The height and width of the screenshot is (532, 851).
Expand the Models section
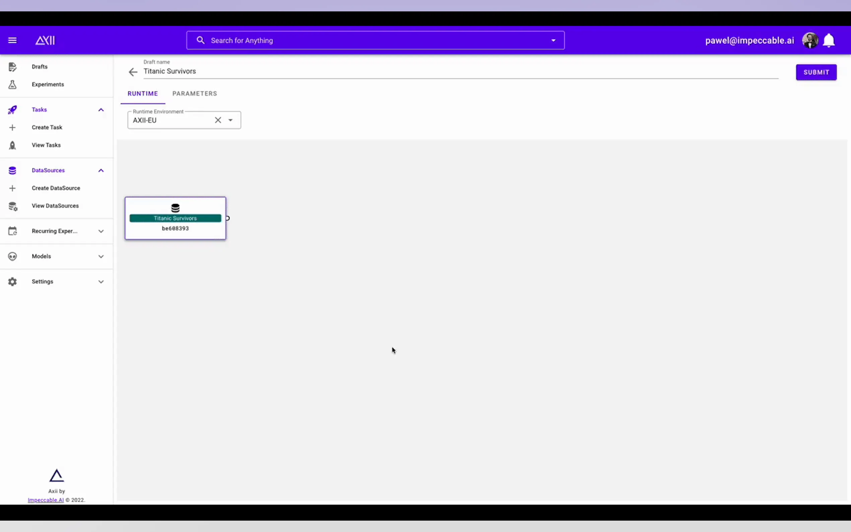(x=101, y=256)
